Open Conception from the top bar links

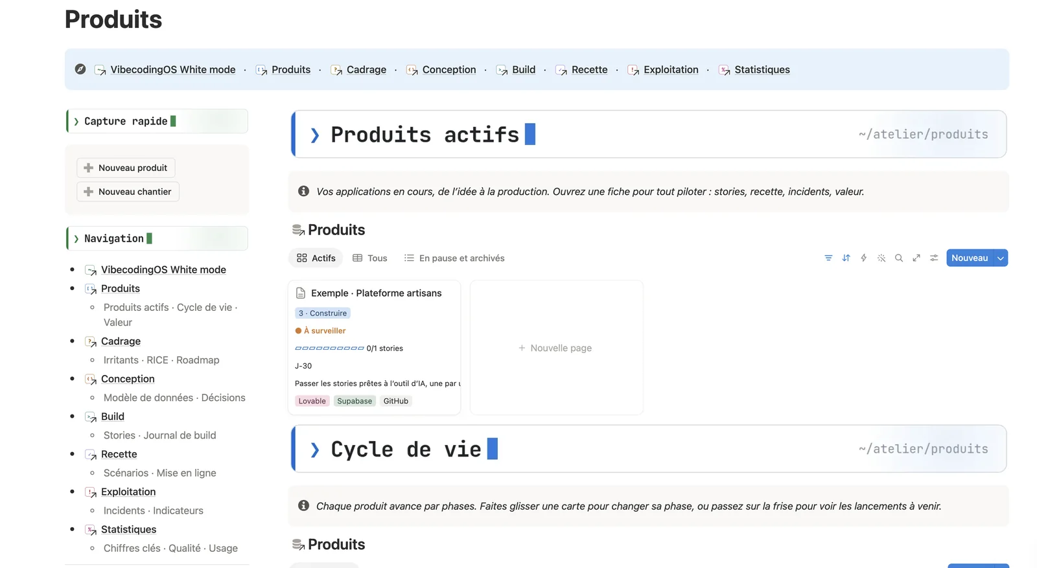tap(449, 69)
